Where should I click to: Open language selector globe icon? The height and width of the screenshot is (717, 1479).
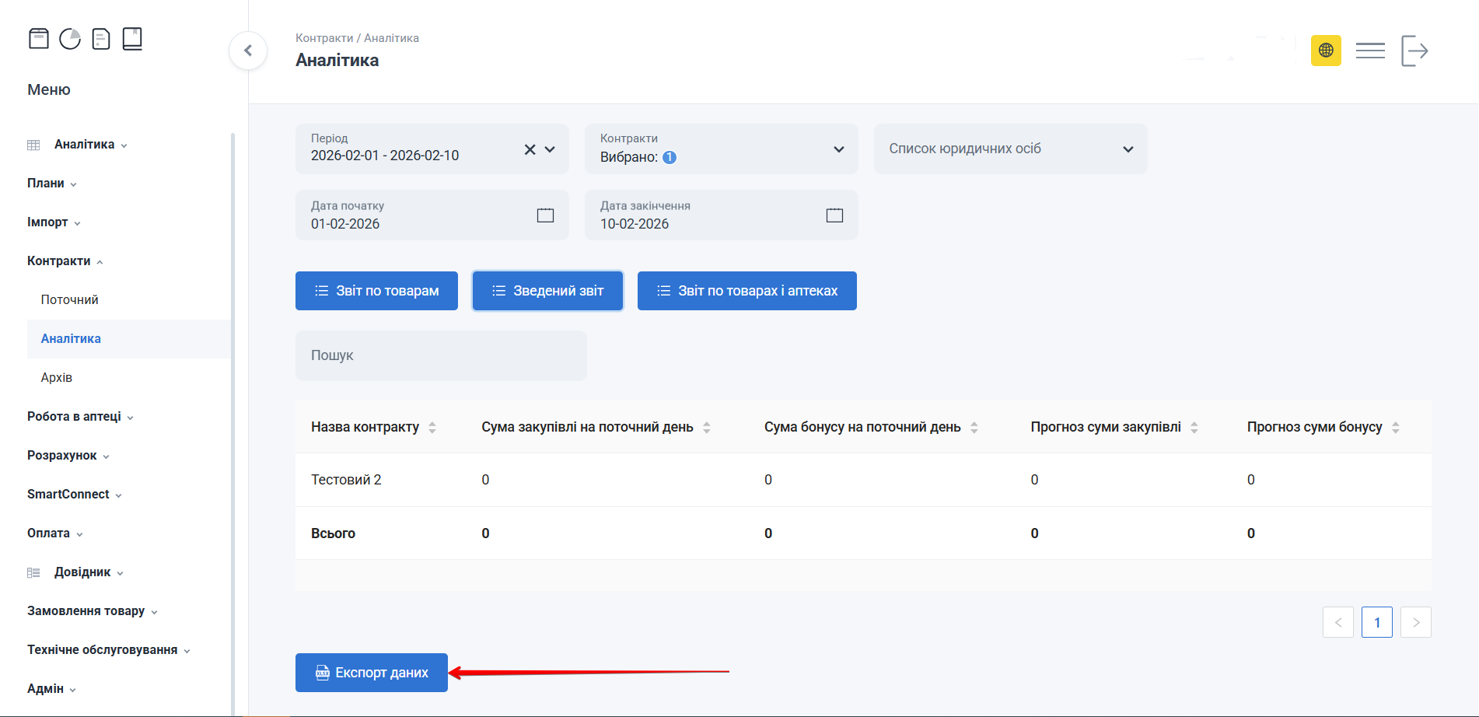1326,51
